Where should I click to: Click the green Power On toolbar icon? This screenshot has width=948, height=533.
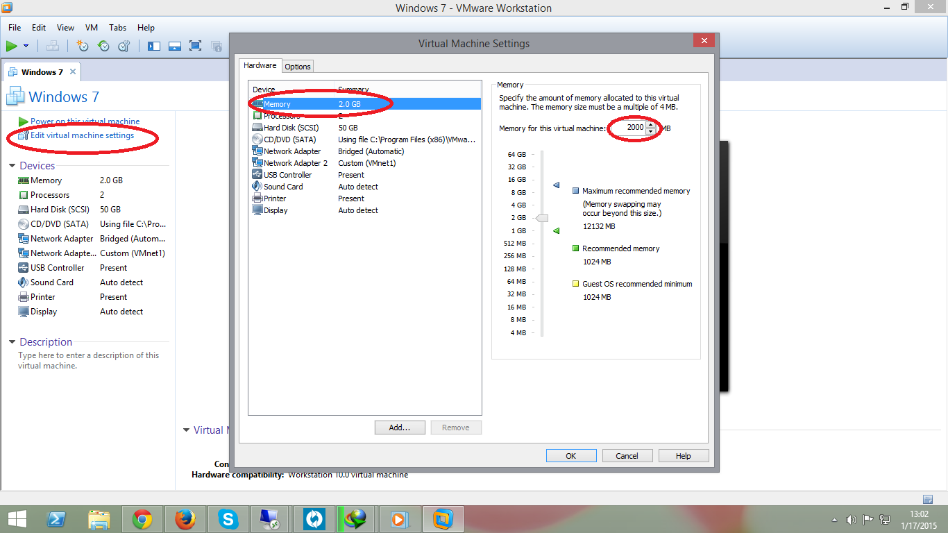pos(12,46)
